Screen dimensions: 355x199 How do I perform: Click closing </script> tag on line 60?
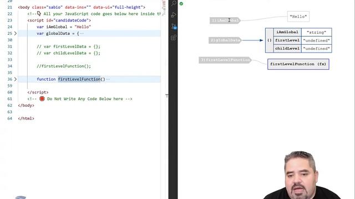click(x=38, y=92)
